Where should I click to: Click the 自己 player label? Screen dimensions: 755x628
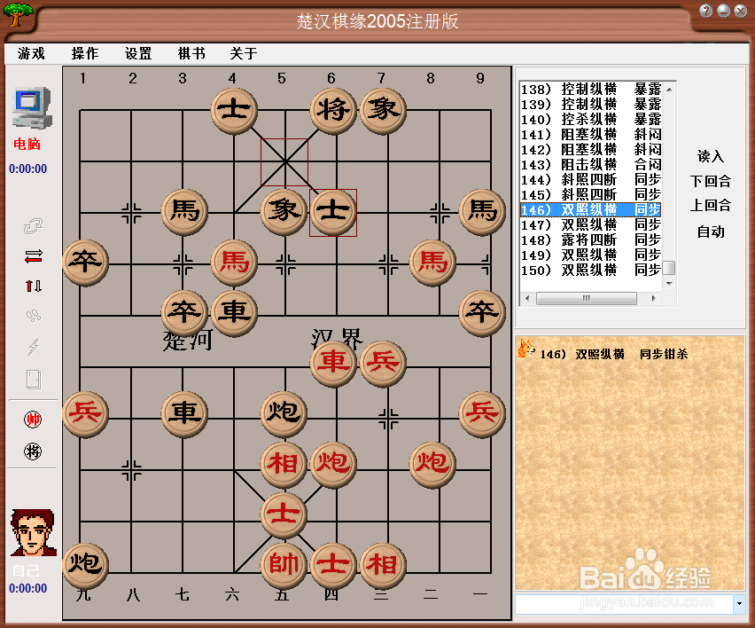[x=26, y=570]
